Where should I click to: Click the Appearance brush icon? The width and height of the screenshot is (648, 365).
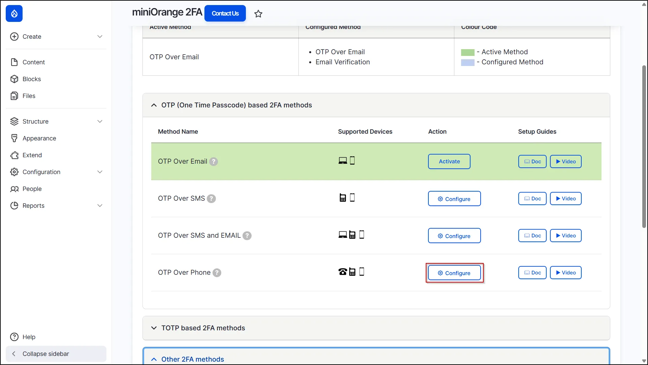(x=14, y=138)
